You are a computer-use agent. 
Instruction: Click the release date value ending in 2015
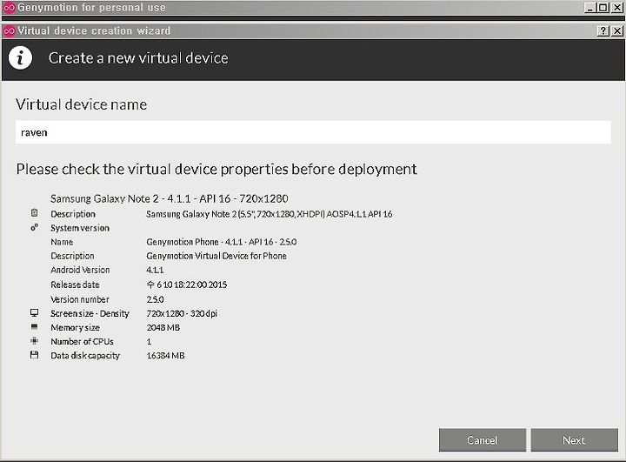186,285
